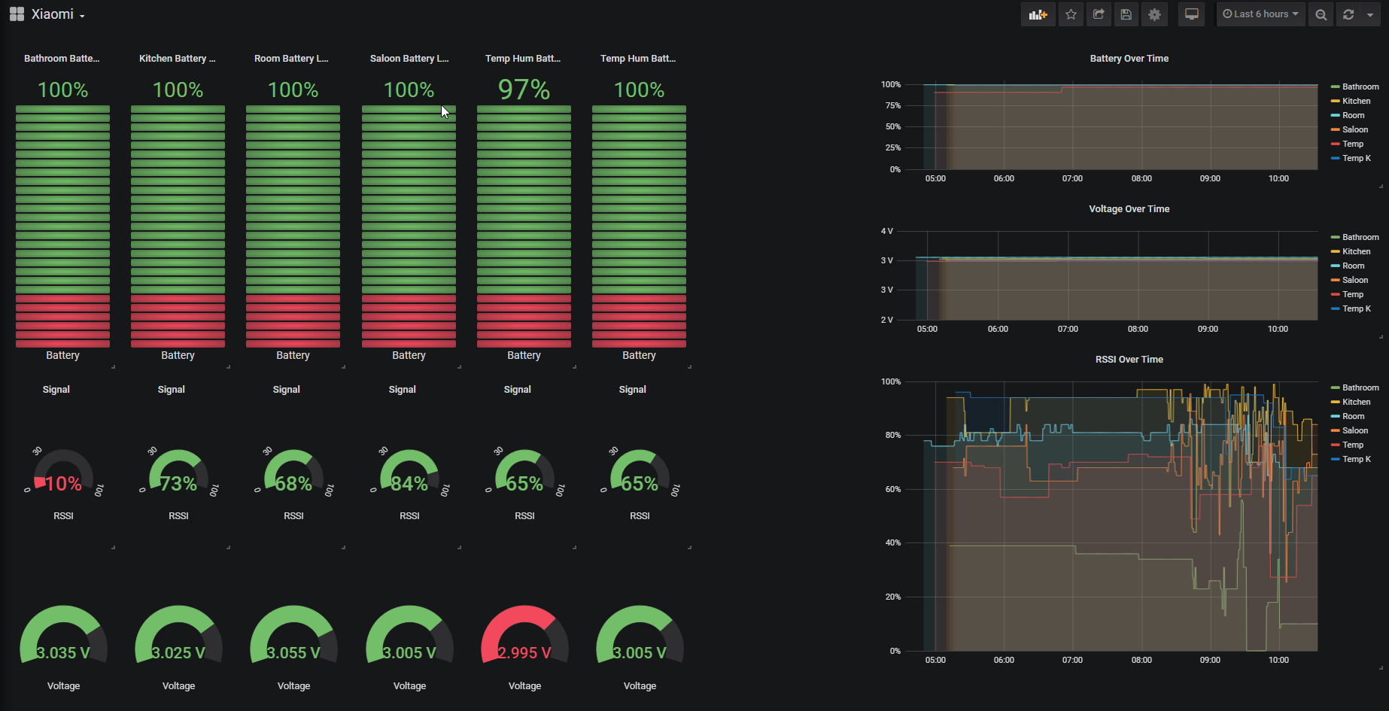Viewport: 1389px width, 711px height.
Task: Open the Xiaomi dashboard picker dropdown
Action: [x=58, y=14]
